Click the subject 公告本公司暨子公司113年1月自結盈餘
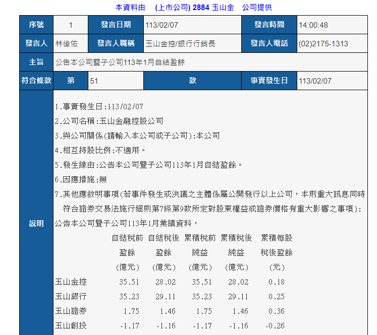 [120, 62]
